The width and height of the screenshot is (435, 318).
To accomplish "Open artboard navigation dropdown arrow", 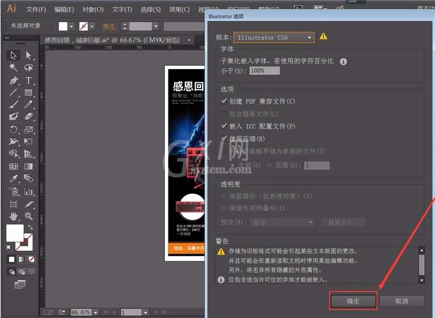I will tap(145, 312).
